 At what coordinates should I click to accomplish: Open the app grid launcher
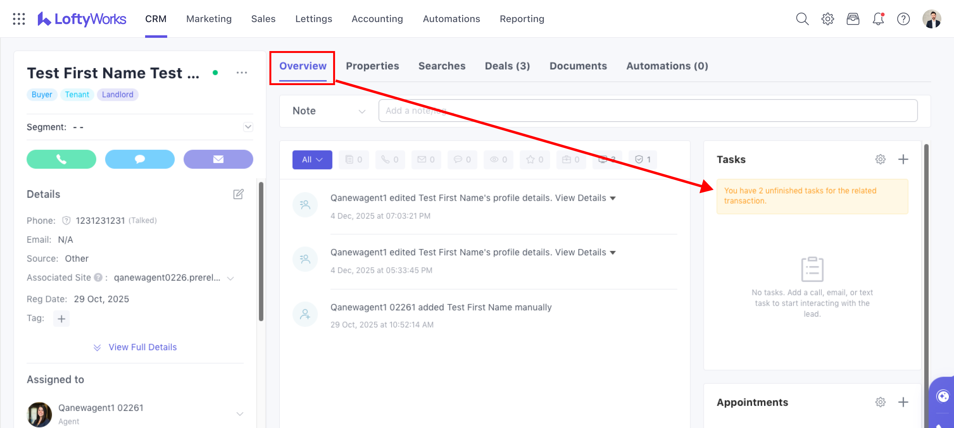[19, 19]
